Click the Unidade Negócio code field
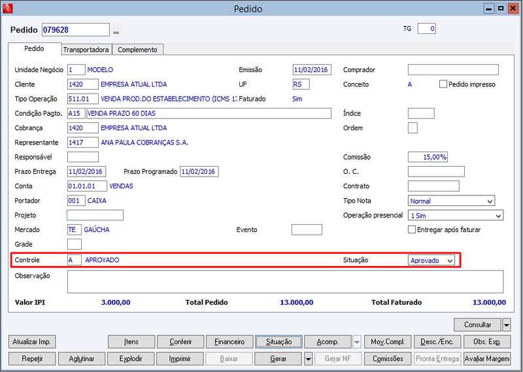Screen dimensions: 523x372 point(76,70)
